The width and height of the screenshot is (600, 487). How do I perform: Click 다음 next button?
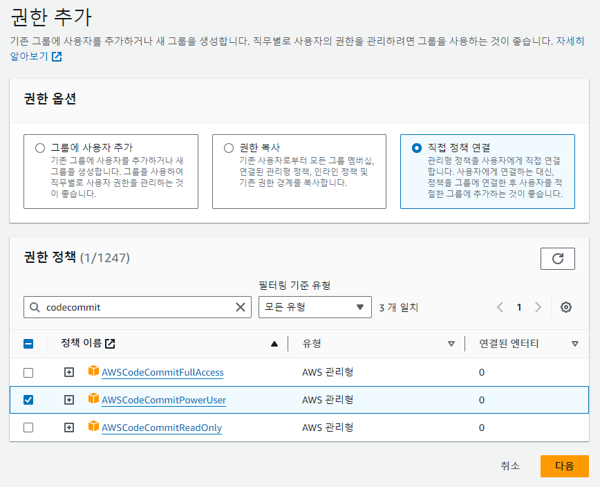coord(565,466)
